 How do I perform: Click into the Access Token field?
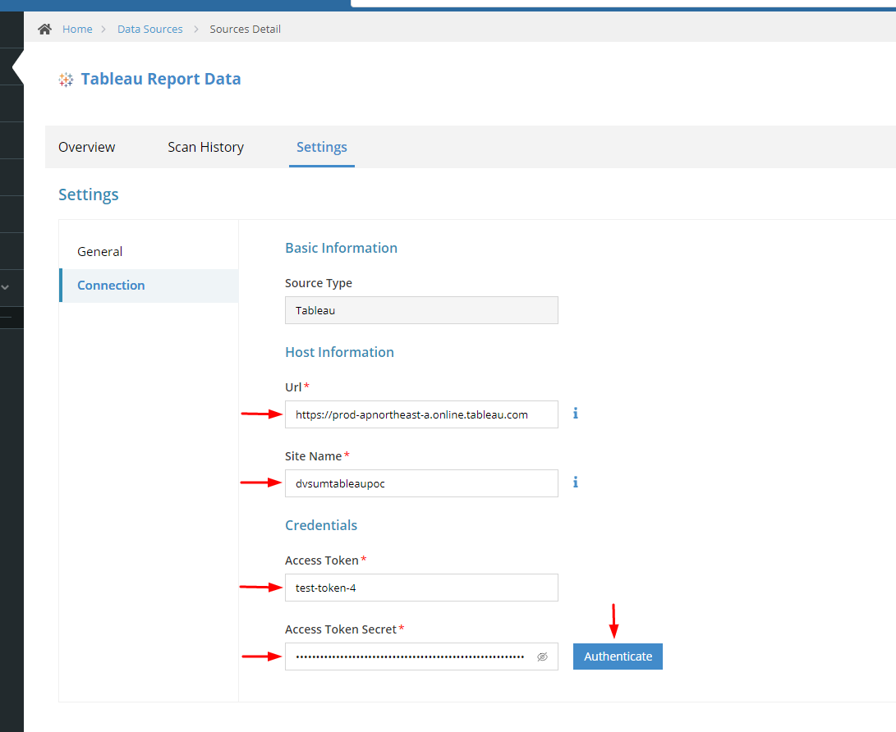(x=421, y=588)
